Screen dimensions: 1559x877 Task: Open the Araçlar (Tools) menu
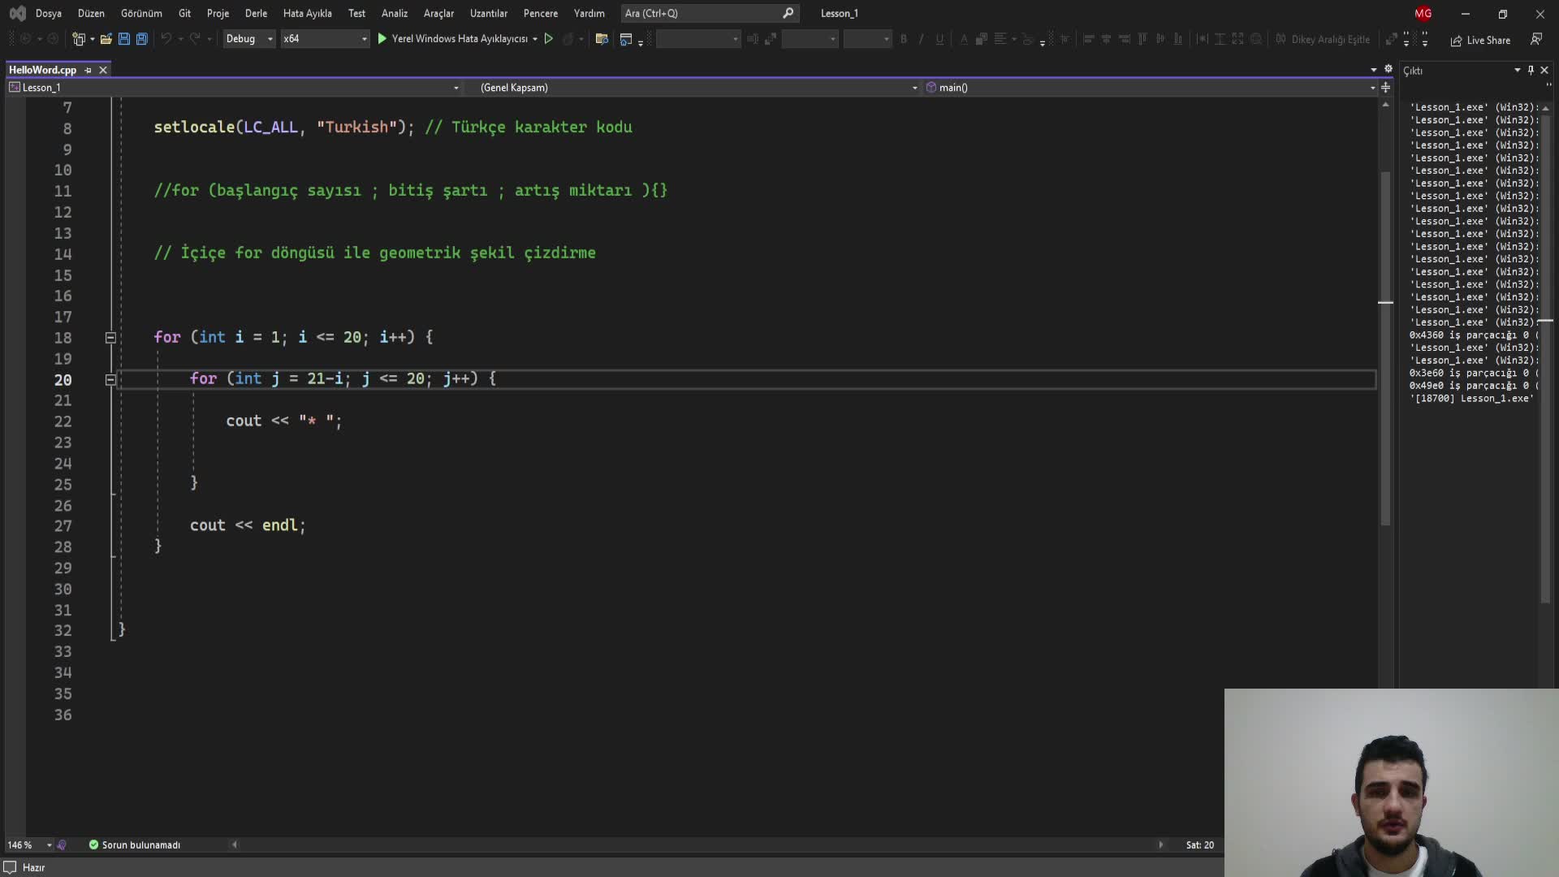click(437, 13)
